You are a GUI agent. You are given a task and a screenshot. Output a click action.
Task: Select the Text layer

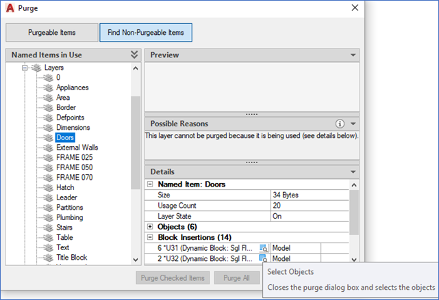pyautogui.click(x=63, y=247)
